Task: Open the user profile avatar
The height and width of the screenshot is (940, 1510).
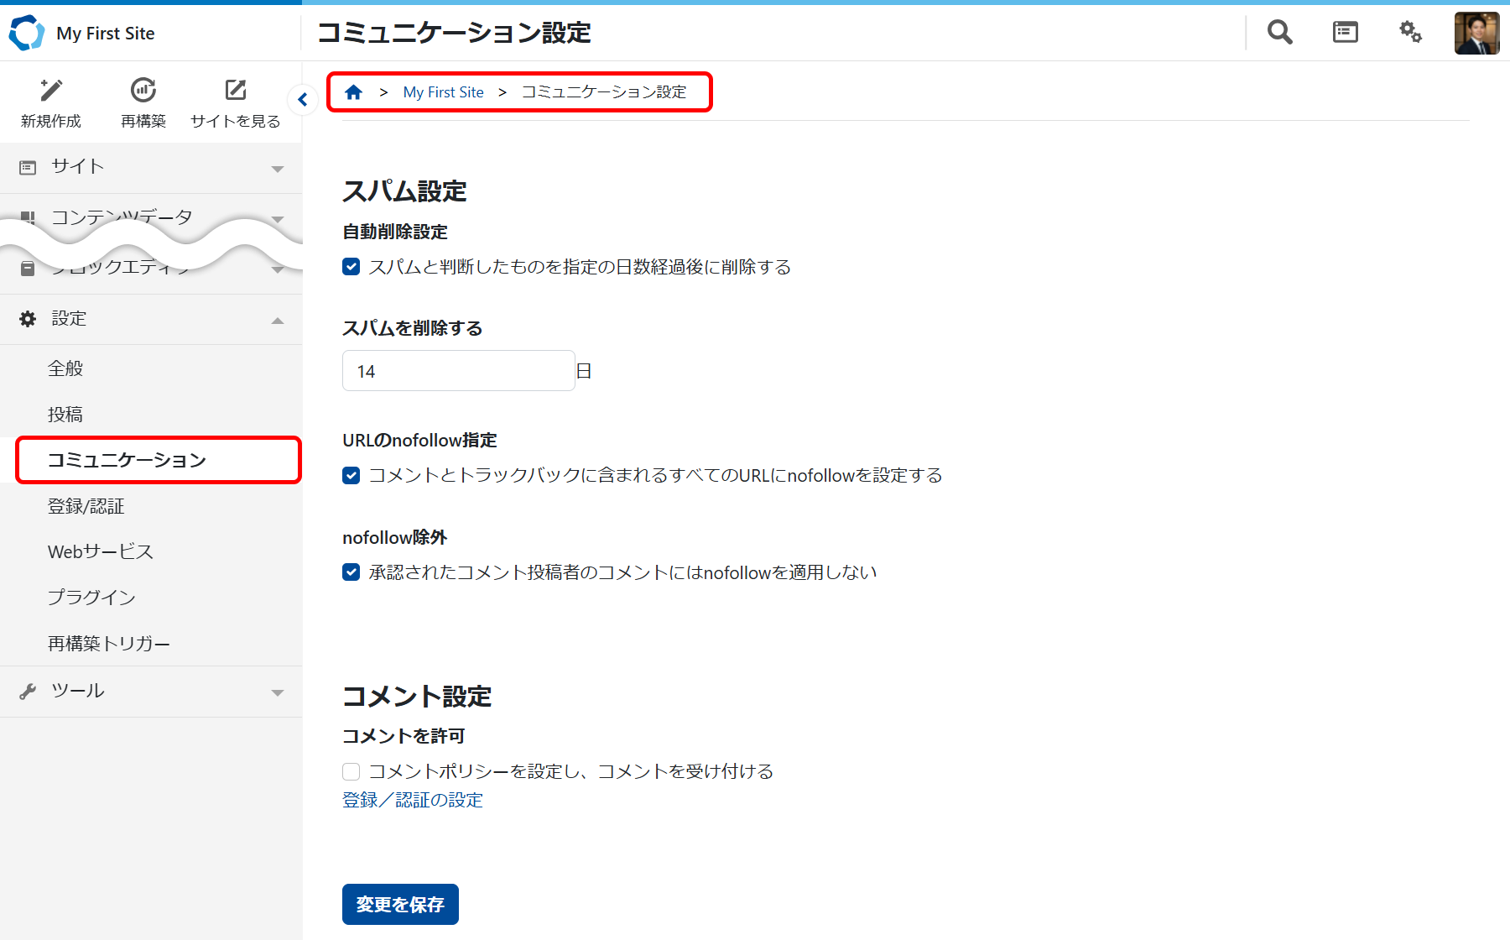Action: pos(1476,34)
